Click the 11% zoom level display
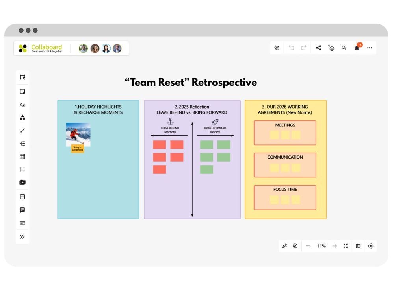 click(321, 246)
